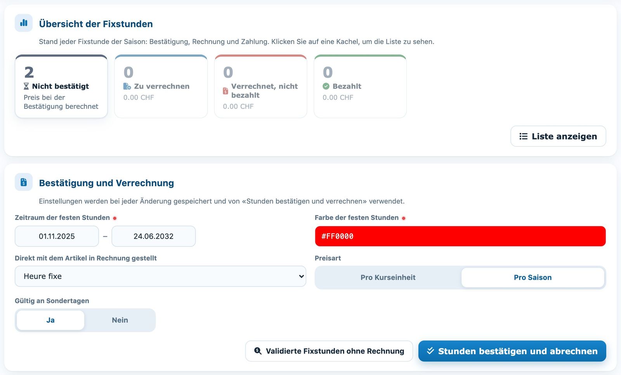Click Validierte Fixstunden ohne Rechnung button

pyautogui.click(x=329, y=351)
